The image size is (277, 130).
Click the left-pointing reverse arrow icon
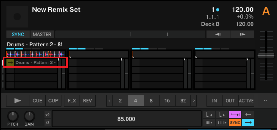click(x=248, y=115)
